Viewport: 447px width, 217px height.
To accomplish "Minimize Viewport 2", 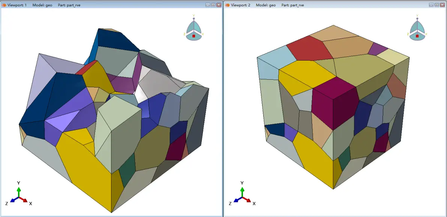I will click(x=431, y=5).
